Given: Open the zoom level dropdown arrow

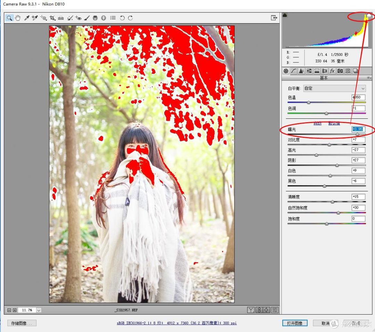Looking at the screenshot, I should point(39,310).
